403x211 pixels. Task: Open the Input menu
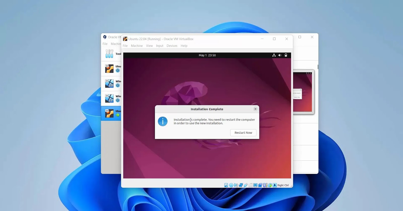pyautogui.click(x=160, y=46)
